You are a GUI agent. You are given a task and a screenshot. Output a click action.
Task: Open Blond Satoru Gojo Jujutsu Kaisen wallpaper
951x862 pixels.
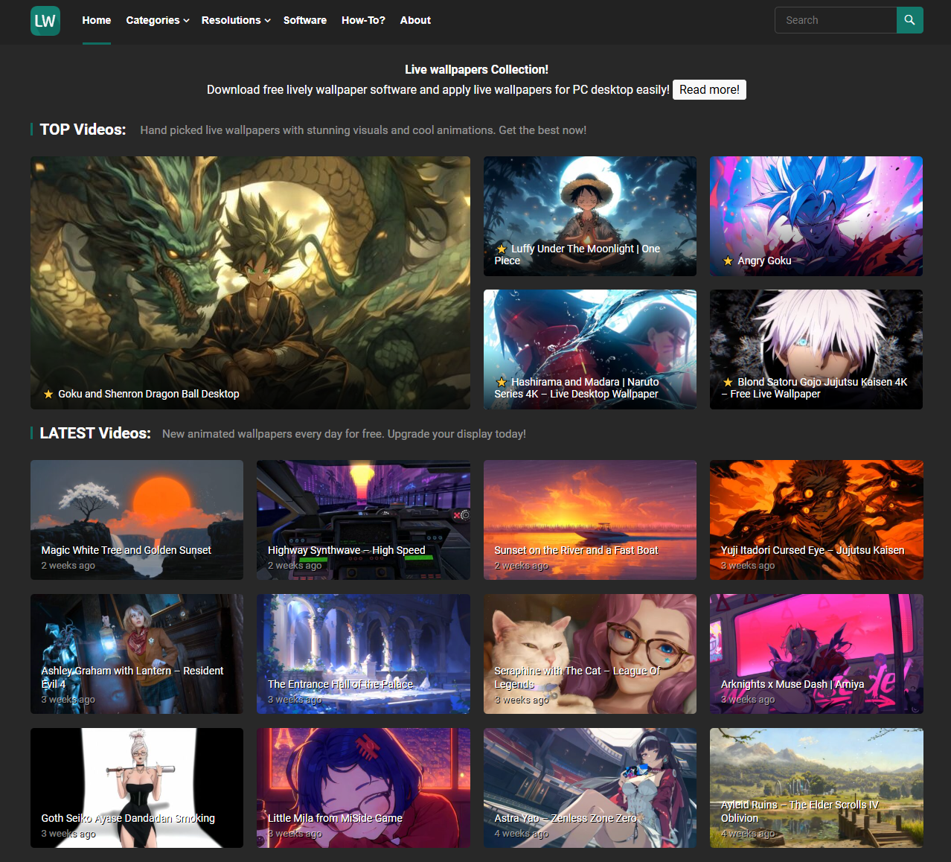(x=816, y=349)
